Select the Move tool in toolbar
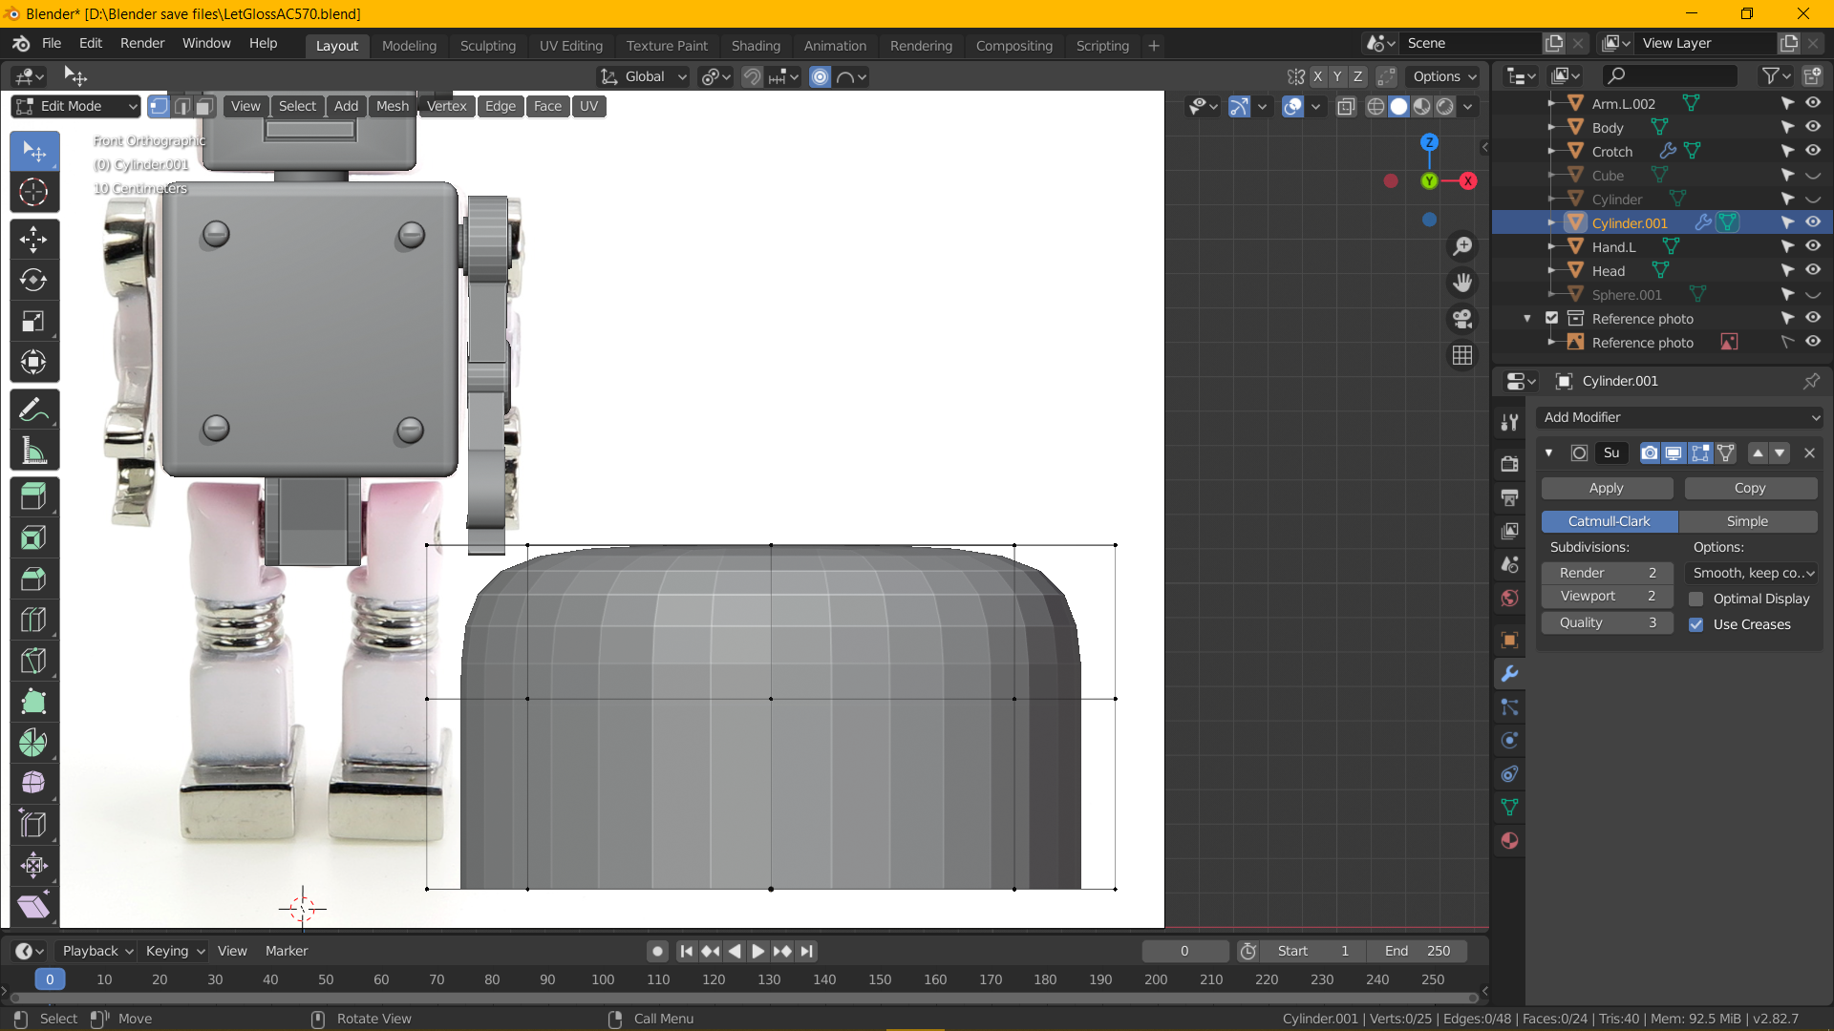 coord(33,240)
